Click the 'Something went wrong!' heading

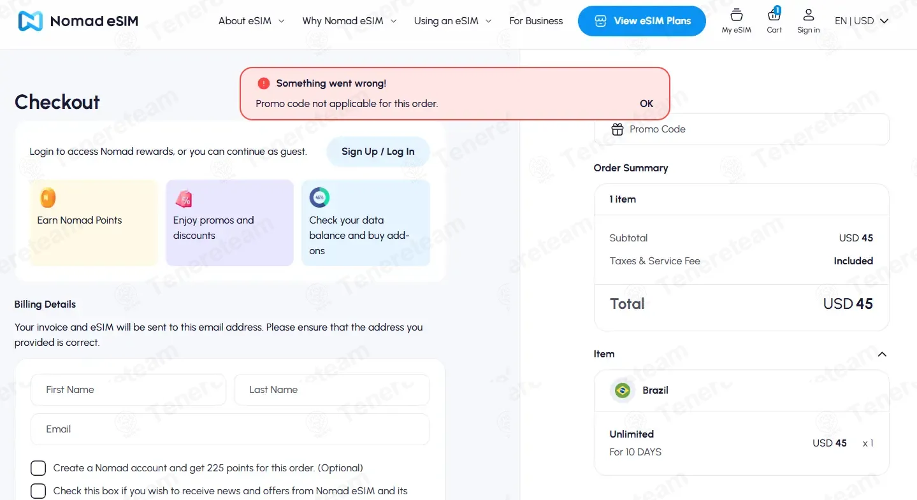[331, 83]
